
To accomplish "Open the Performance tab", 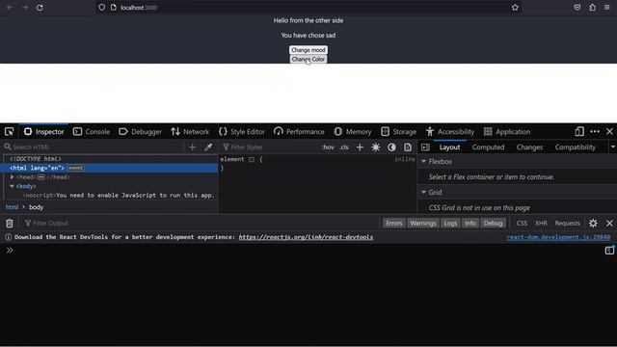I will 299,132.
